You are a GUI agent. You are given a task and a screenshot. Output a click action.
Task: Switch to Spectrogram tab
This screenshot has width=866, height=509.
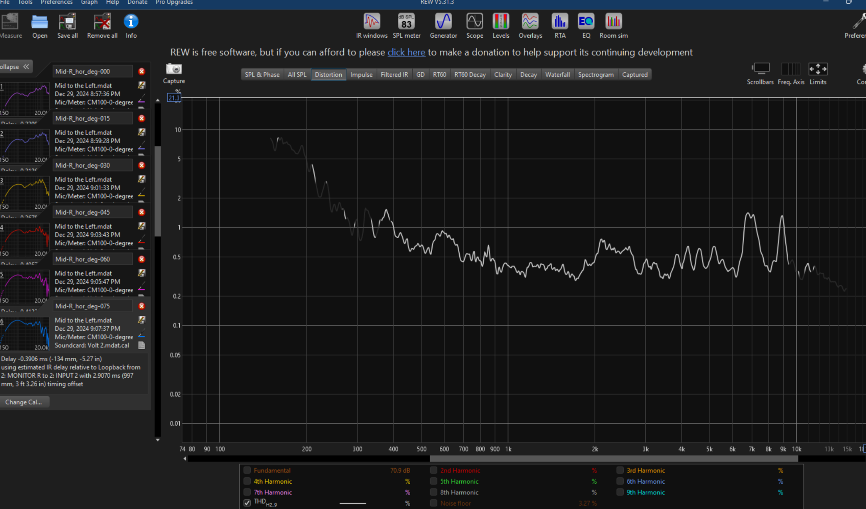[x=595, y=74]
